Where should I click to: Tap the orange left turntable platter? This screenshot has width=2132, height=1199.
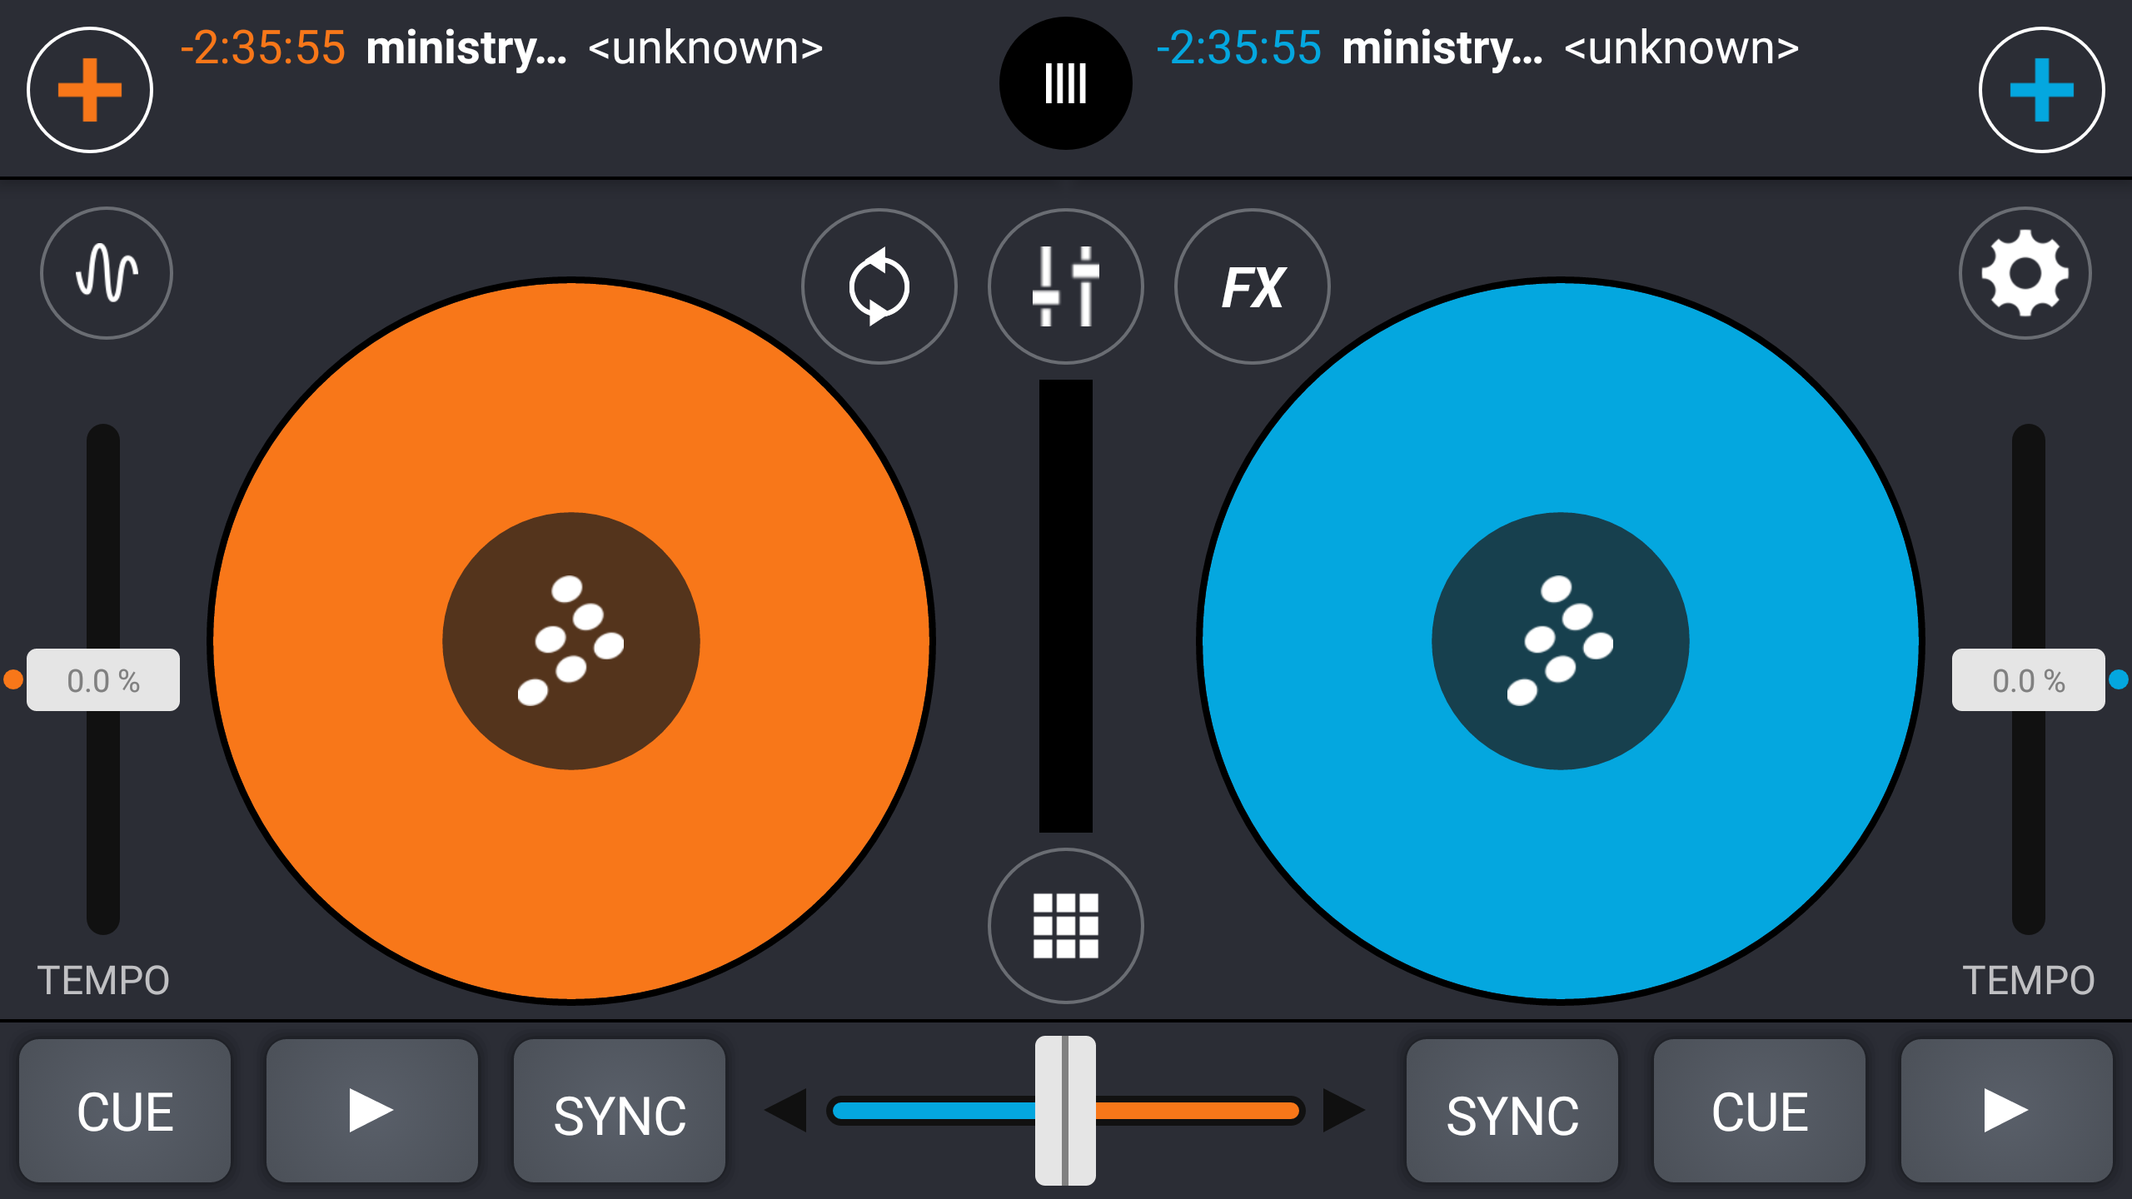[x=571, y=641]
